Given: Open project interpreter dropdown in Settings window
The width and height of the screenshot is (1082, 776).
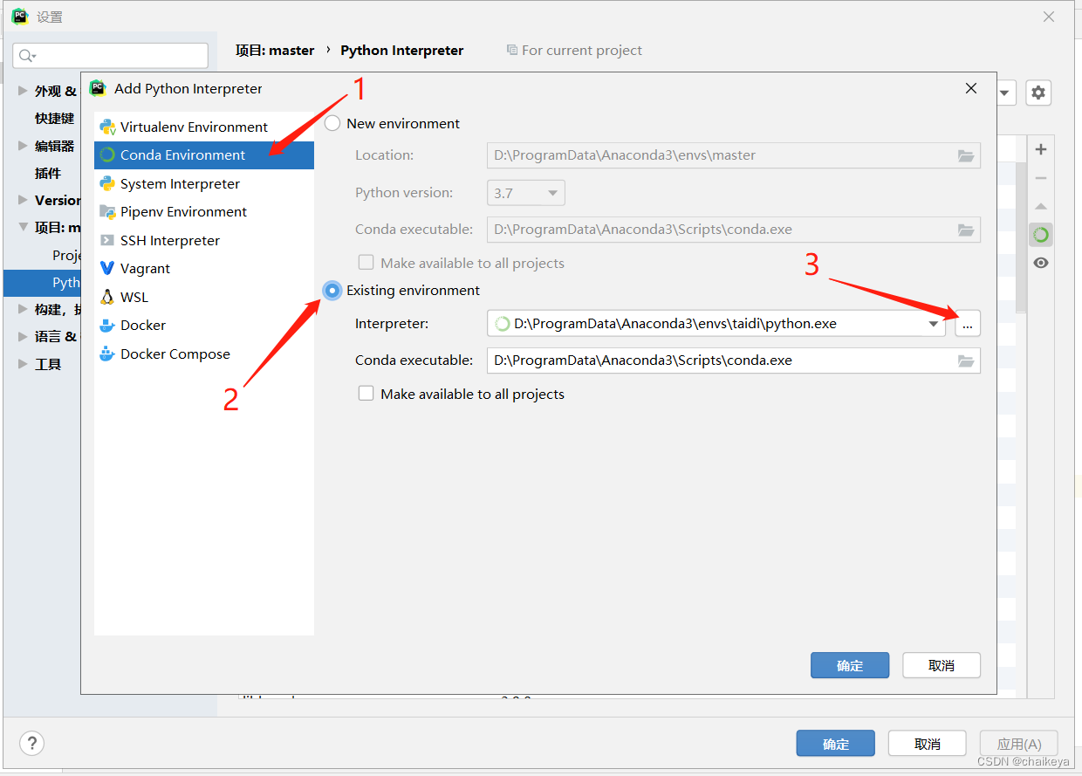Looking at the screenshot, I should pos(1005,93).
